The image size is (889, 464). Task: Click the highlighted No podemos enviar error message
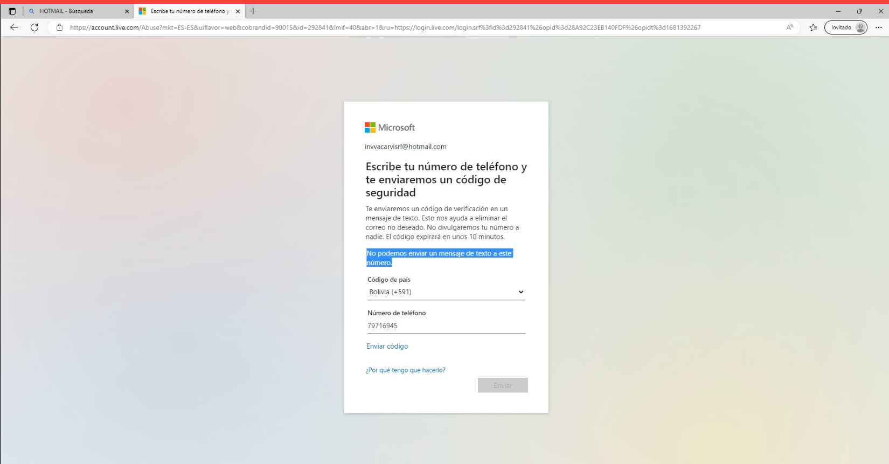click(x=439, y=258)
